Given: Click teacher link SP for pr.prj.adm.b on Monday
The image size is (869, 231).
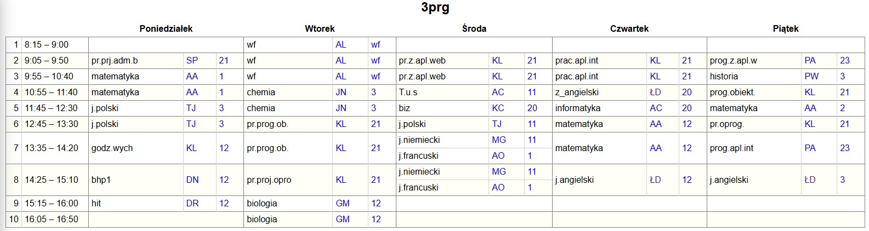Looking at the screenshot, I should (x=192, y=61).
